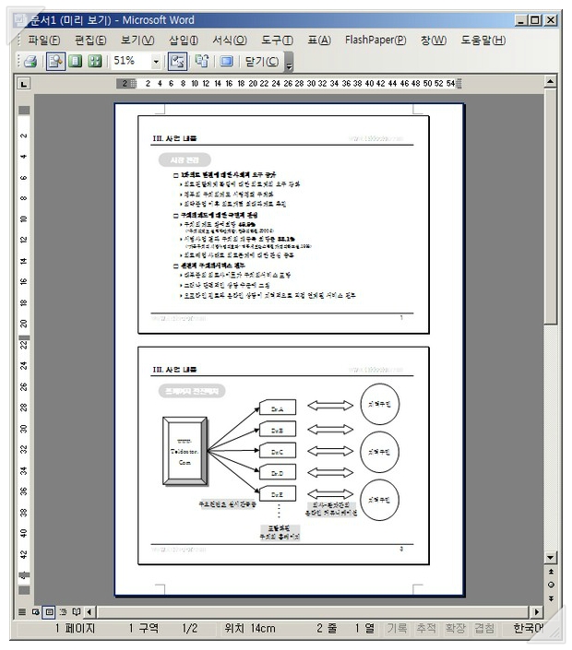Screen dimensions: 572x650
Task: Toggle 추적 track changes in status bar
Action: click(x=426, y=629)
